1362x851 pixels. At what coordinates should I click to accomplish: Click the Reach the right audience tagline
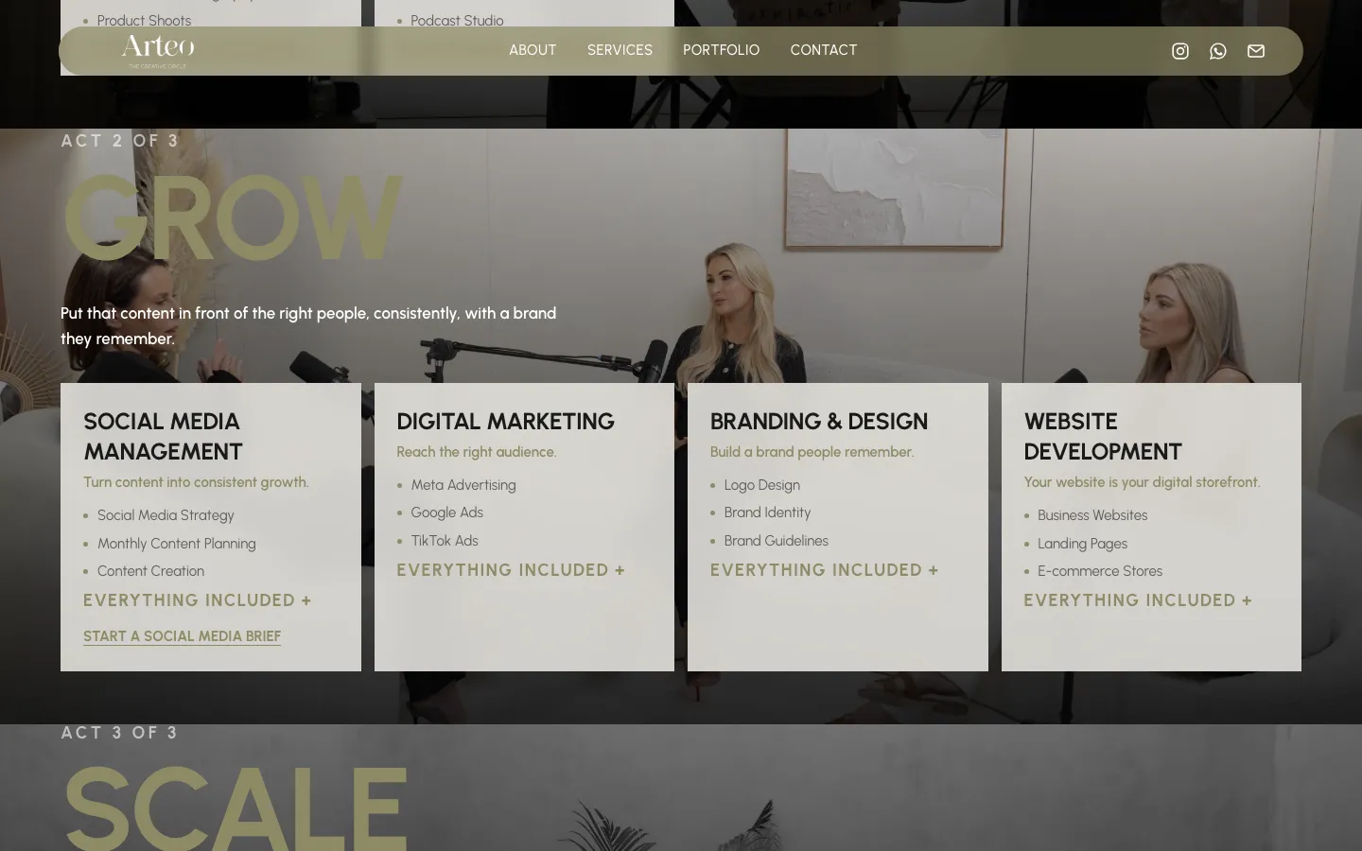coord(477,452)
